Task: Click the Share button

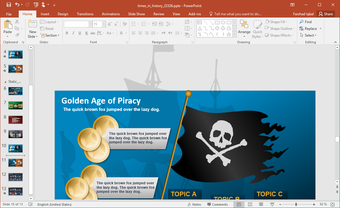Action: point(326,14)
